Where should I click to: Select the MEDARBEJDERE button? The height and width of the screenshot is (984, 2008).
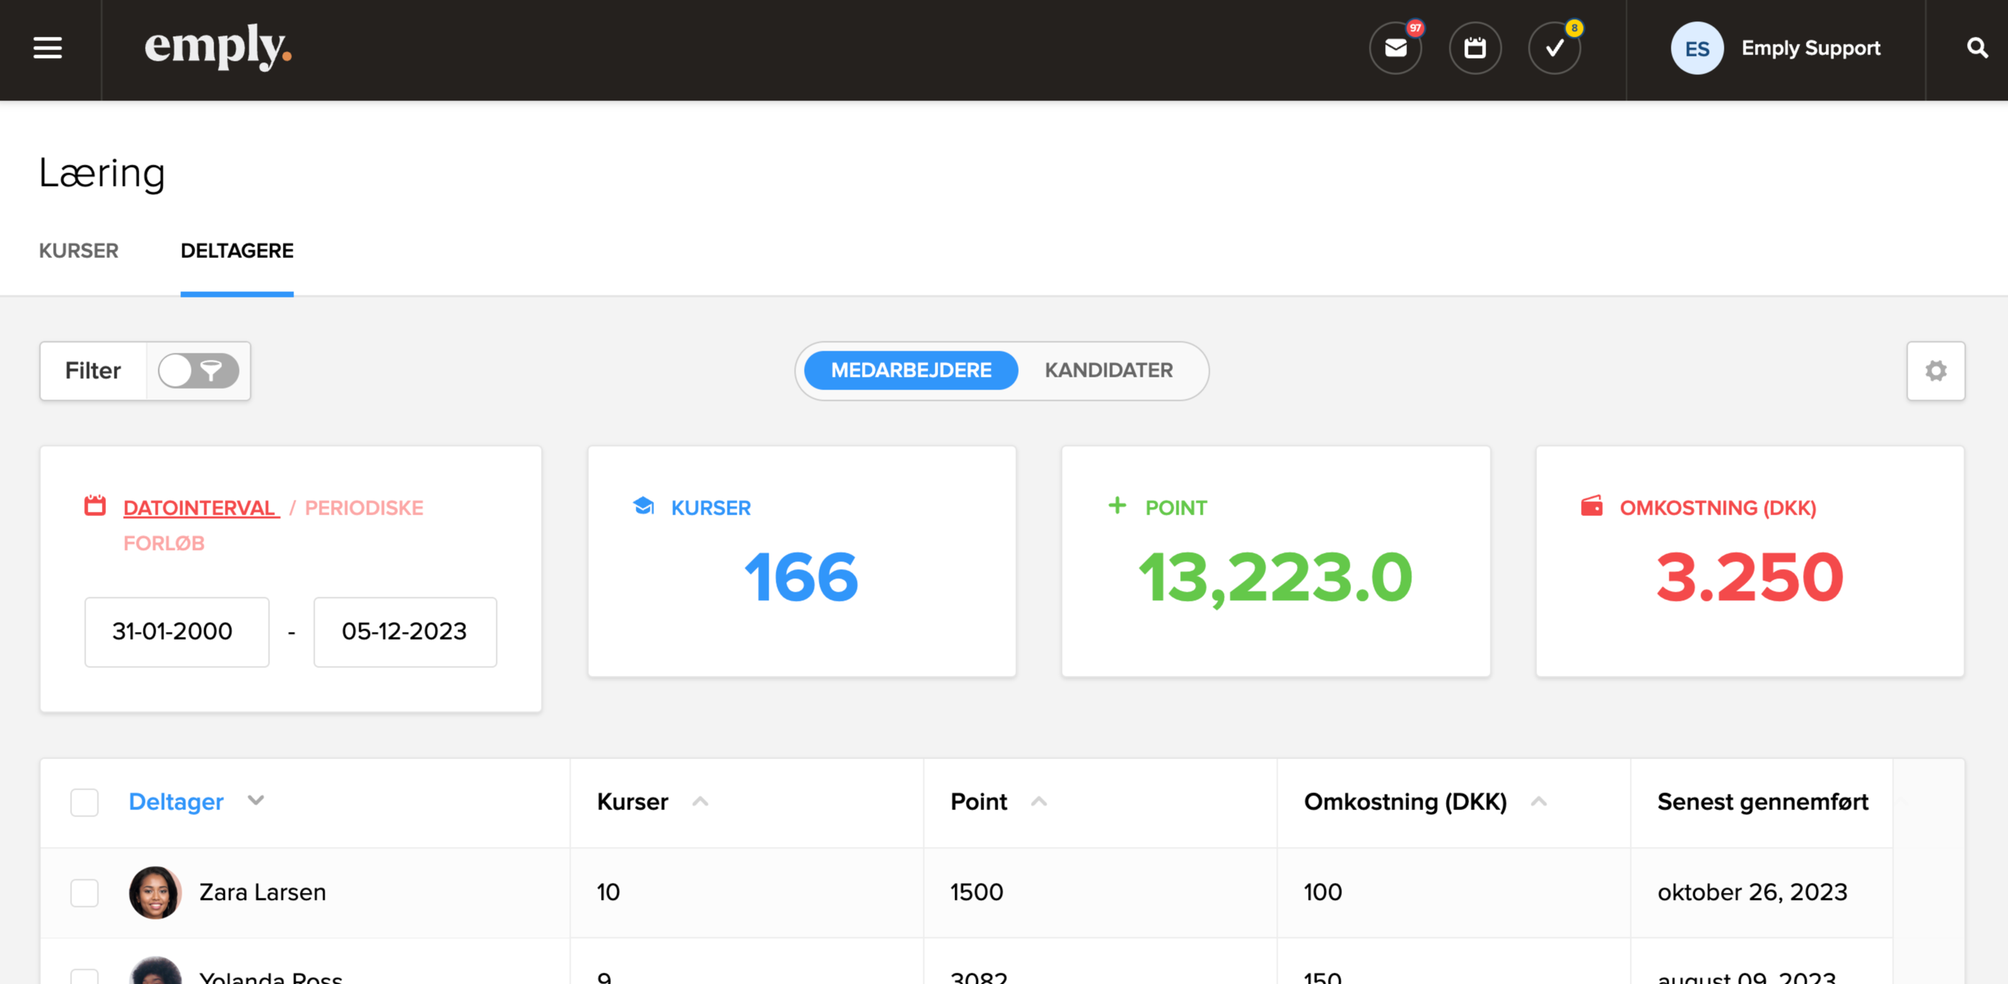point(911,371)
